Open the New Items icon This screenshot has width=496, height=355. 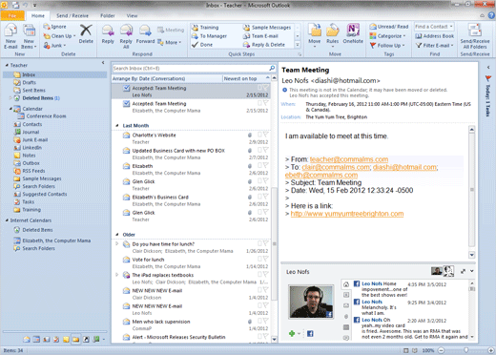point(29,31)
